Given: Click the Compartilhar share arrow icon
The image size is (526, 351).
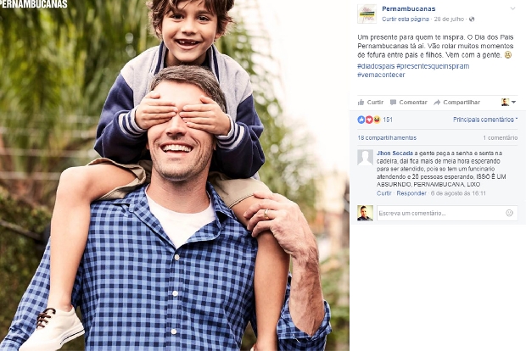Looking at the screenshot, I should (437, 103).
